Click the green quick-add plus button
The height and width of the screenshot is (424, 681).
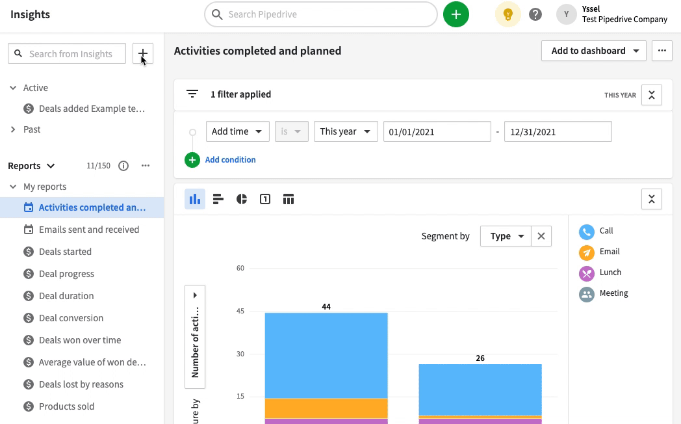point(456,14)
